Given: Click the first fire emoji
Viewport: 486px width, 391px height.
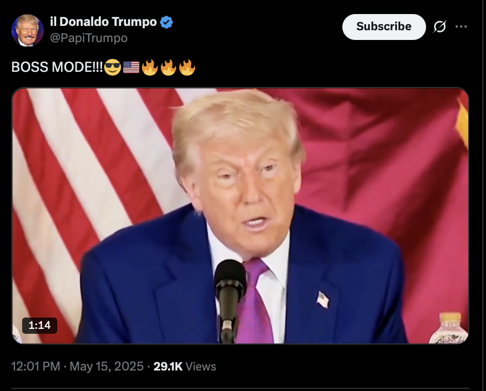Looking at the screenshot, I should [150, 68].
